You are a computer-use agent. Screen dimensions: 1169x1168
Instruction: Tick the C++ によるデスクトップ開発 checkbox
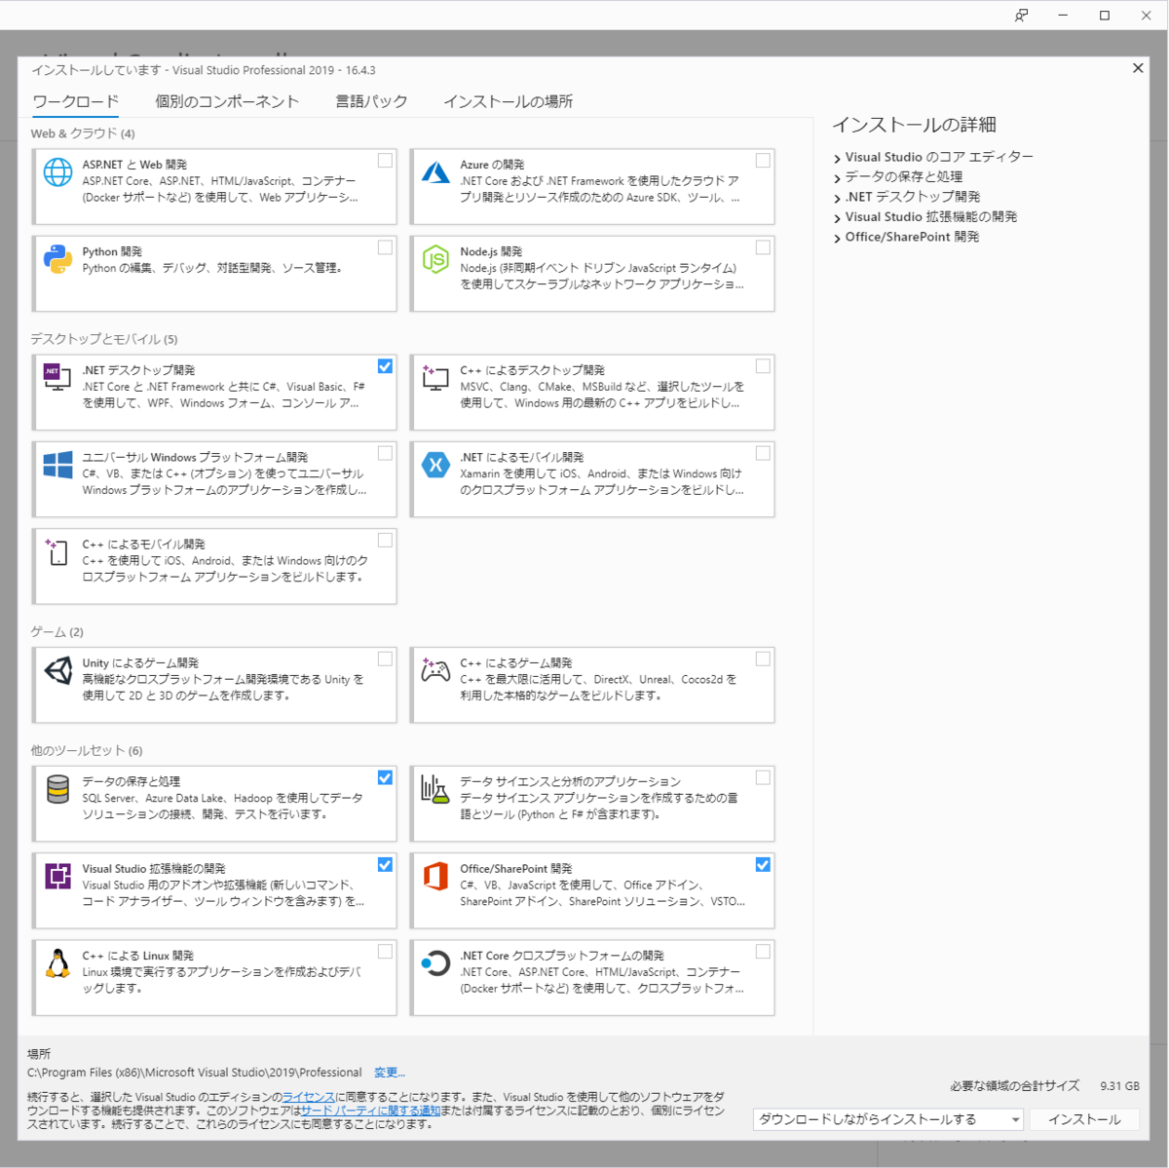763,366
